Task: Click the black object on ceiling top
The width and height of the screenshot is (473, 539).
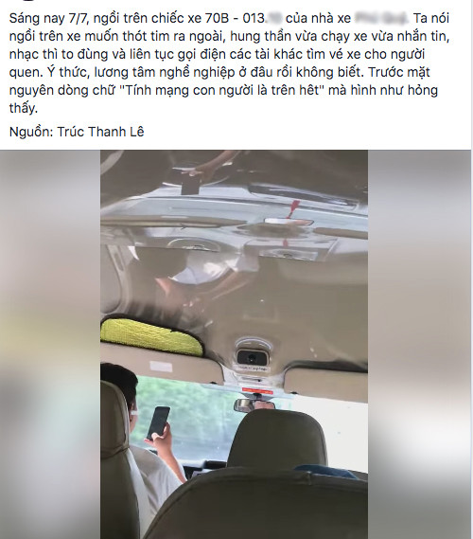Action: (190, 185)
